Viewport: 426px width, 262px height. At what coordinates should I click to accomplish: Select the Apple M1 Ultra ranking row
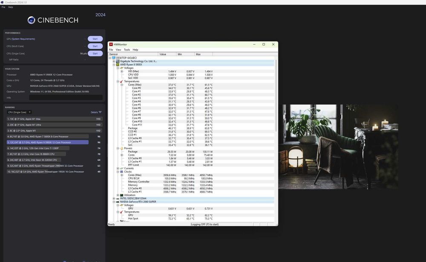pos(55,125)
